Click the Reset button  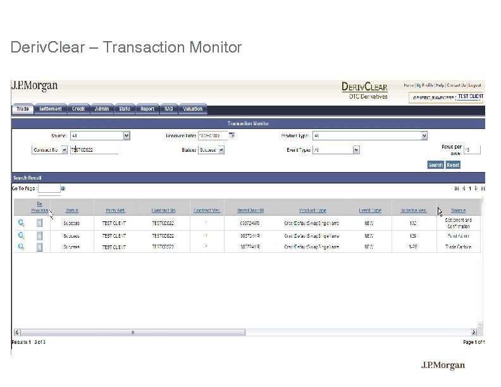pos(453,165)
